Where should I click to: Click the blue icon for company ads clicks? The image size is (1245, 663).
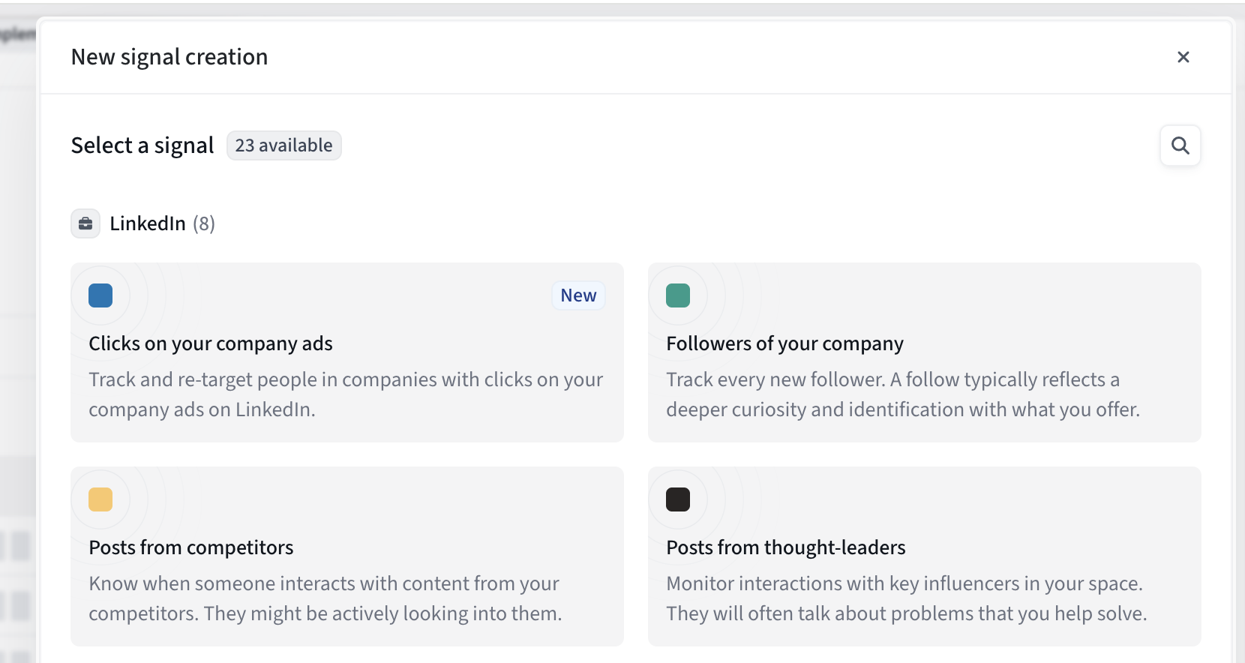[100, 295]
